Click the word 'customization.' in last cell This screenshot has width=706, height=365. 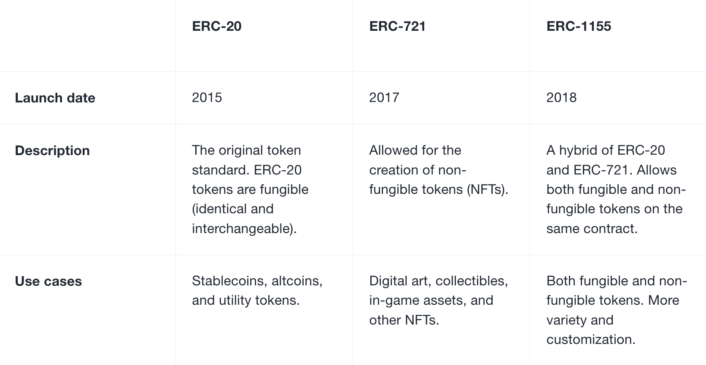590,340
